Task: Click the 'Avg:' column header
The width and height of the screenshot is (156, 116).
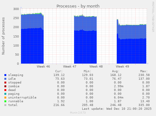Action: tap(116, 71)
